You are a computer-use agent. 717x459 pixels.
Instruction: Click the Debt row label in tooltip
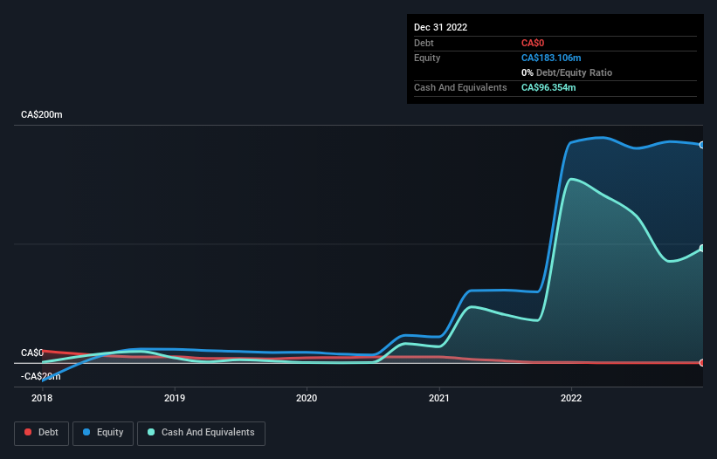pos(424,43)
